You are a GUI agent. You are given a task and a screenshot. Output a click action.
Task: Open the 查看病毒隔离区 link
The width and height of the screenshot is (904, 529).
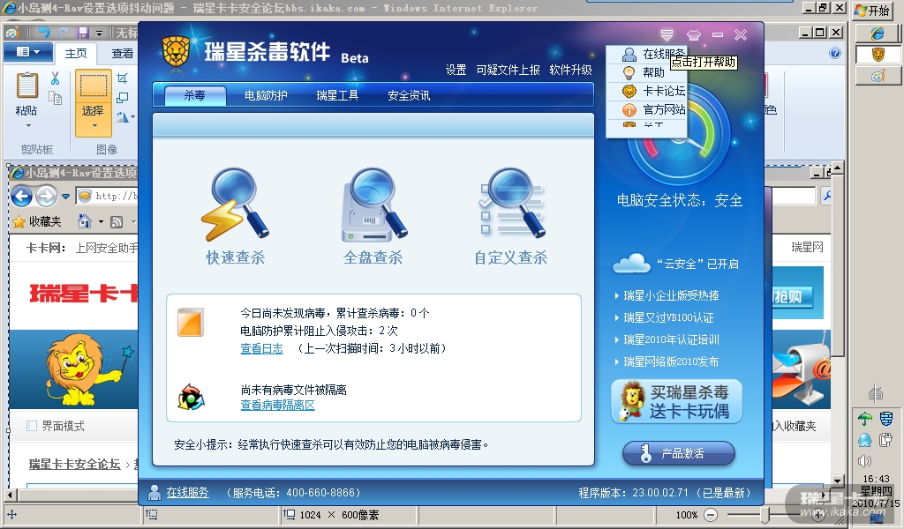(277, 406)
